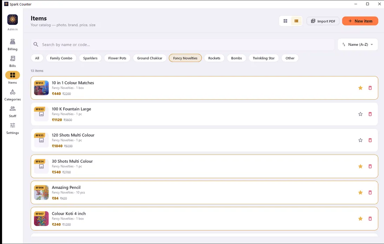Delete the 100 K Fountain Large item
This screenshot has height=244, width=384.
pos(370,114)
